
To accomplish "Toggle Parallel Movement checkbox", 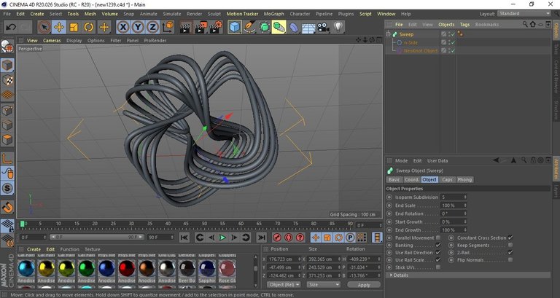I will click(438, 238).
